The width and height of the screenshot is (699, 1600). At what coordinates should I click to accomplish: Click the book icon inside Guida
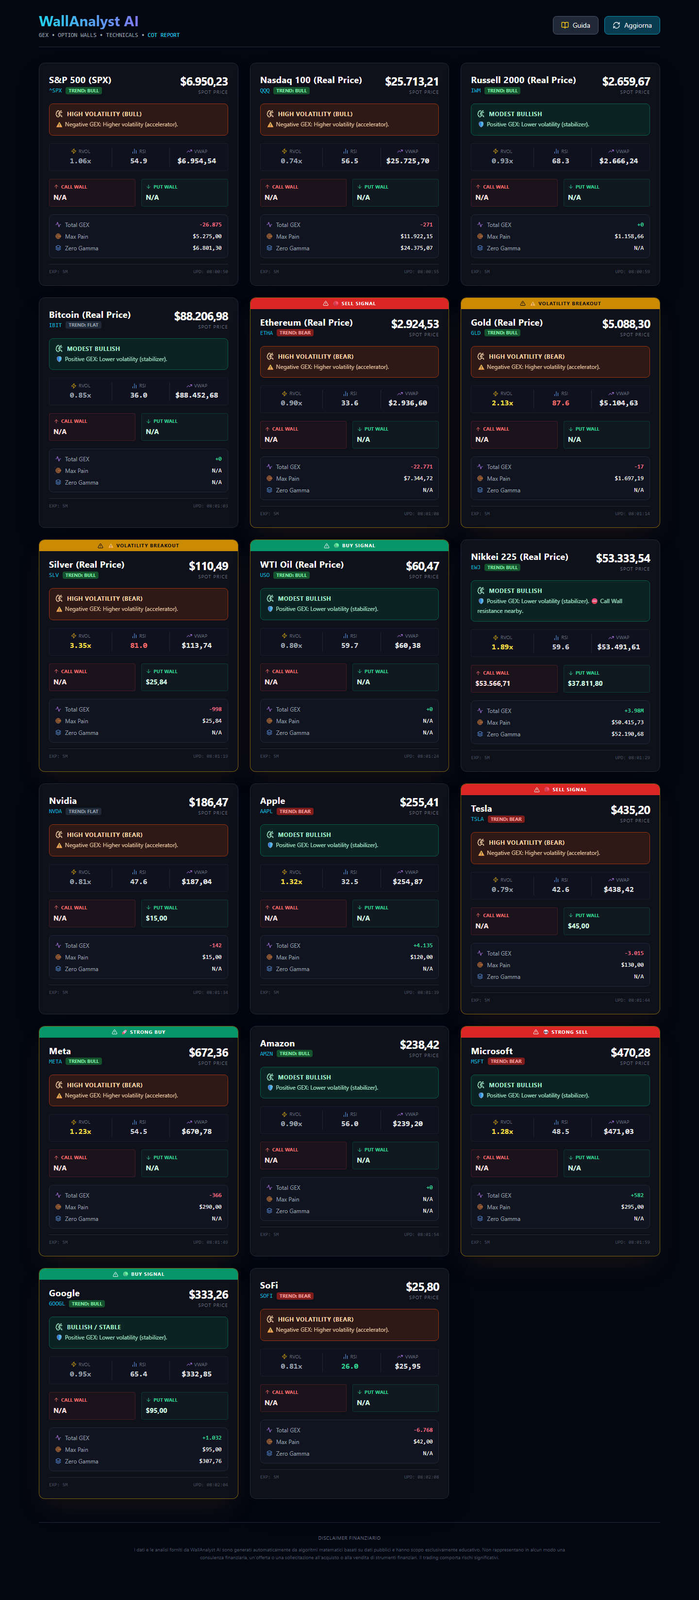(565, 25)
